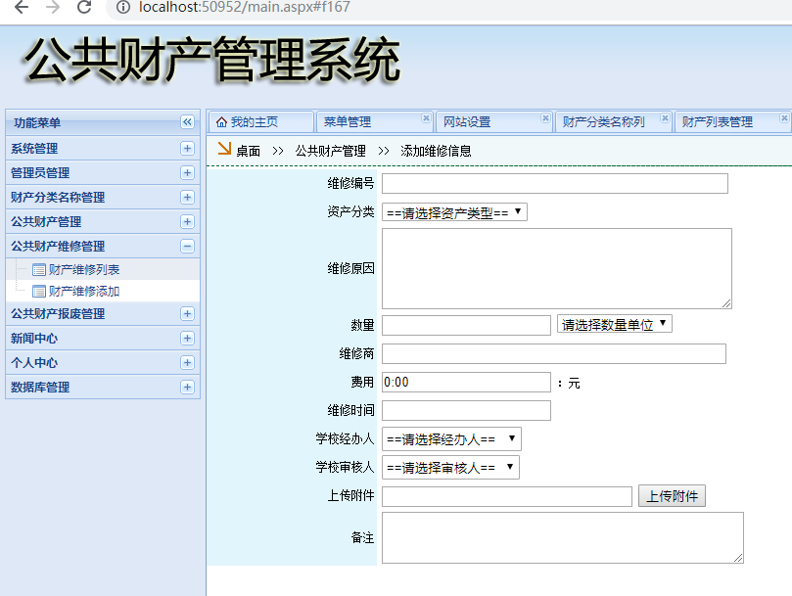This screenshot has width=792, height=596.
Task: Click the 公共财产管理 breadcrumb
Action: (x=330, y=151)
